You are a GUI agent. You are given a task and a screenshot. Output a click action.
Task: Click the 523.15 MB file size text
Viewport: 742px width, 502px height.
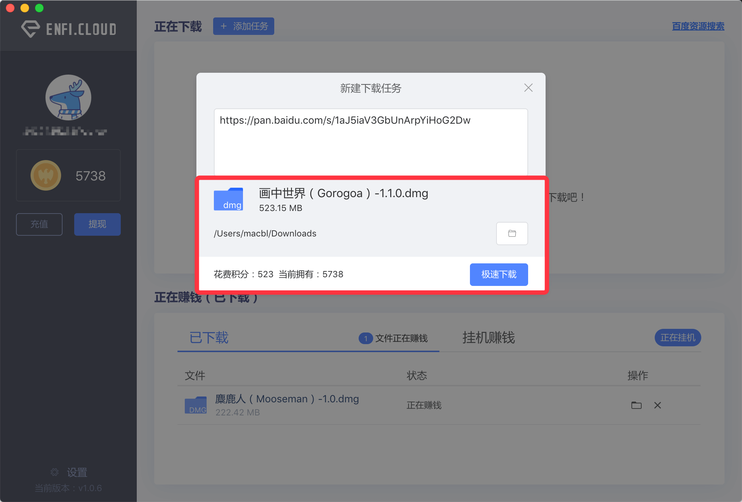280,208
